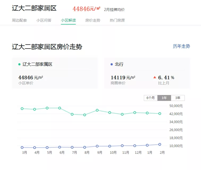Click green data point for 7月
This screenshot has width=201, height=170.
coord(72,114)
